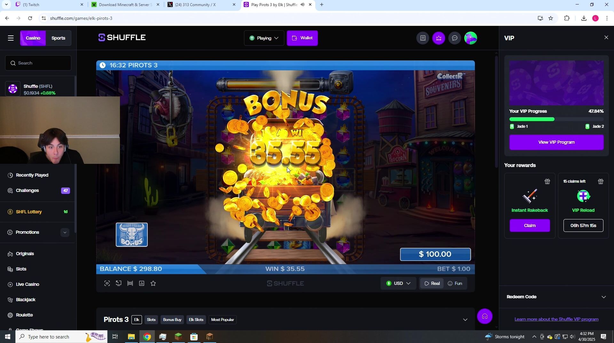Image resolution: width=614 pixels, height=343 pixels.
Task: Open the chat bubble icon
Action: click(x=455, y=38)
